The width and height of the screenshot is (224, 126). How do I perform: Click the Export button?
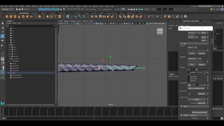click(x=204, y=41)
